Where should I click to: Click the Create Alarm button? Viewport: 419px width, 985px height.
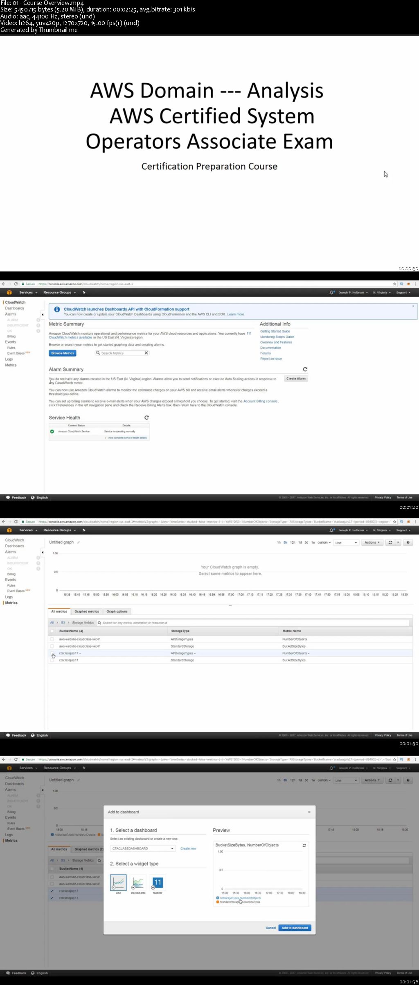(x=296, y=378)
